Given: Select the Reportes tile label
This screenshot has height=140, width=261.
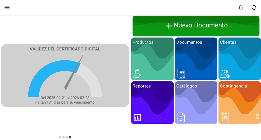Looking at the screenshot, I should 142,86.
